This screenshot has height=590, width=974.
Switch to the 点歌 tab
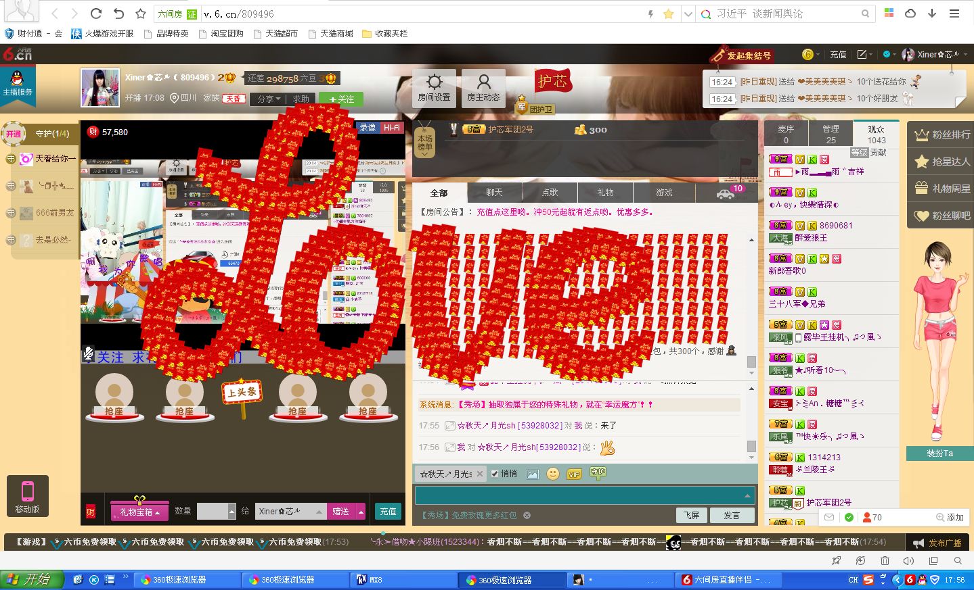point(550,193)
